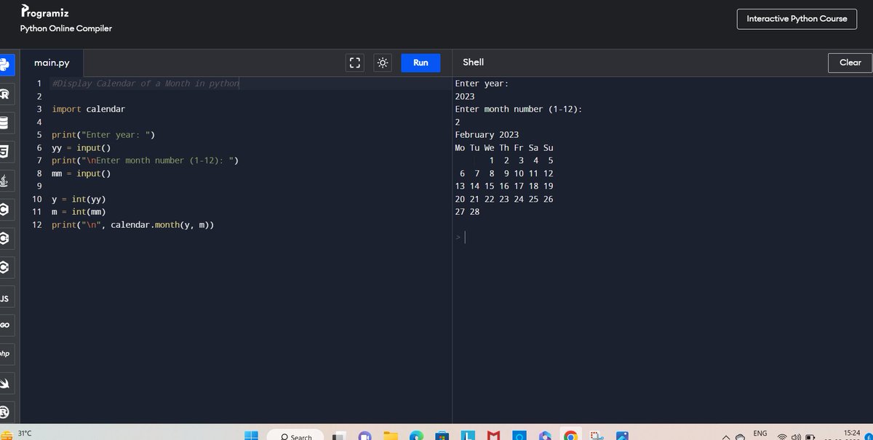The image size is (873, 440).
Task: Open the Rust compiler icon
Action: [4, 412]
